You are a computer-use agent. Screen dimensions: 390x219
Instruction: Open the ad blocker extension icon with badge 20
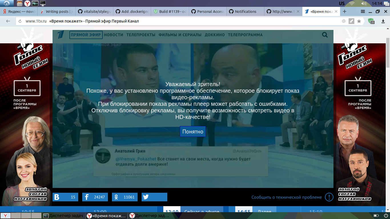point(371,21)
